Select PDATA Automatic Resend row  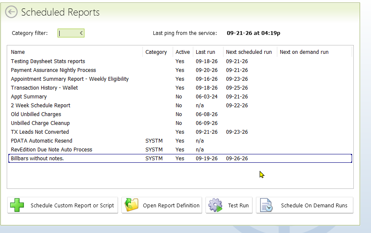point(180,140)
